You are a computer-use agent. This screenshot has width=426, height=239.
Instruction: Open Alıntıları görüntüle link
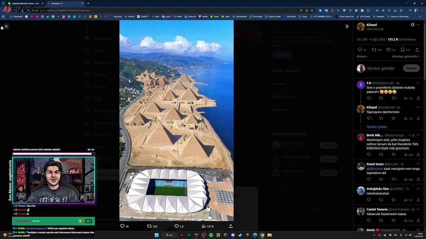(406, 56)
